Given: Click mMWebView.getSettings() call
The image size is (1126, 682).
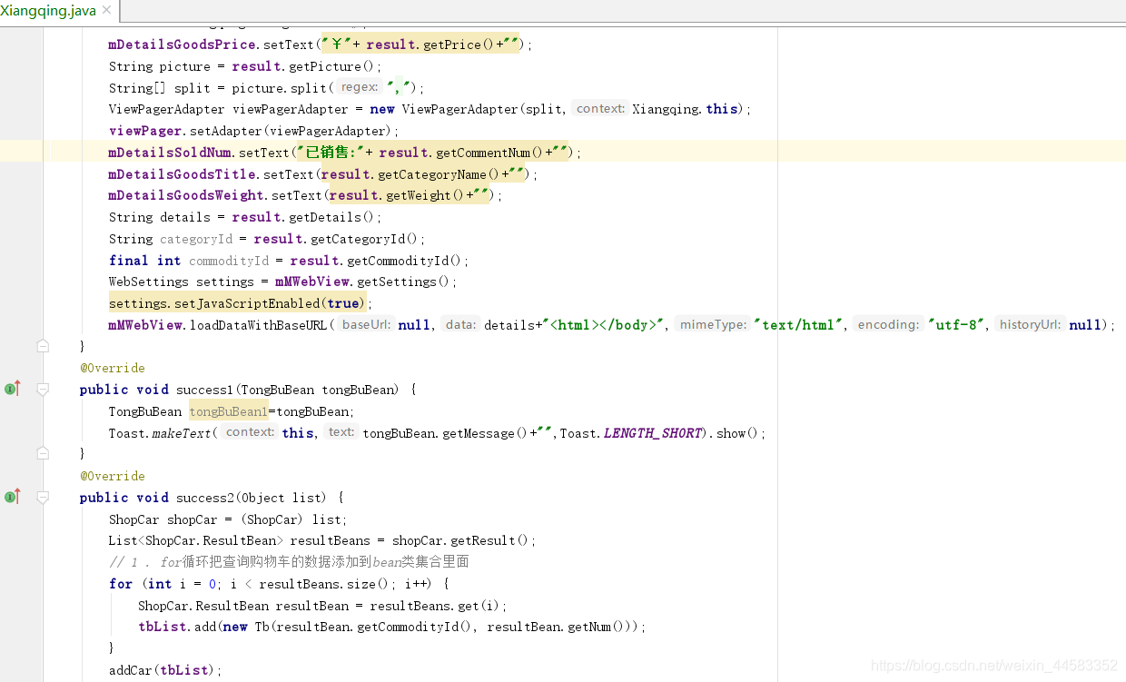Looking at the screenshot, I should point(362,282).
